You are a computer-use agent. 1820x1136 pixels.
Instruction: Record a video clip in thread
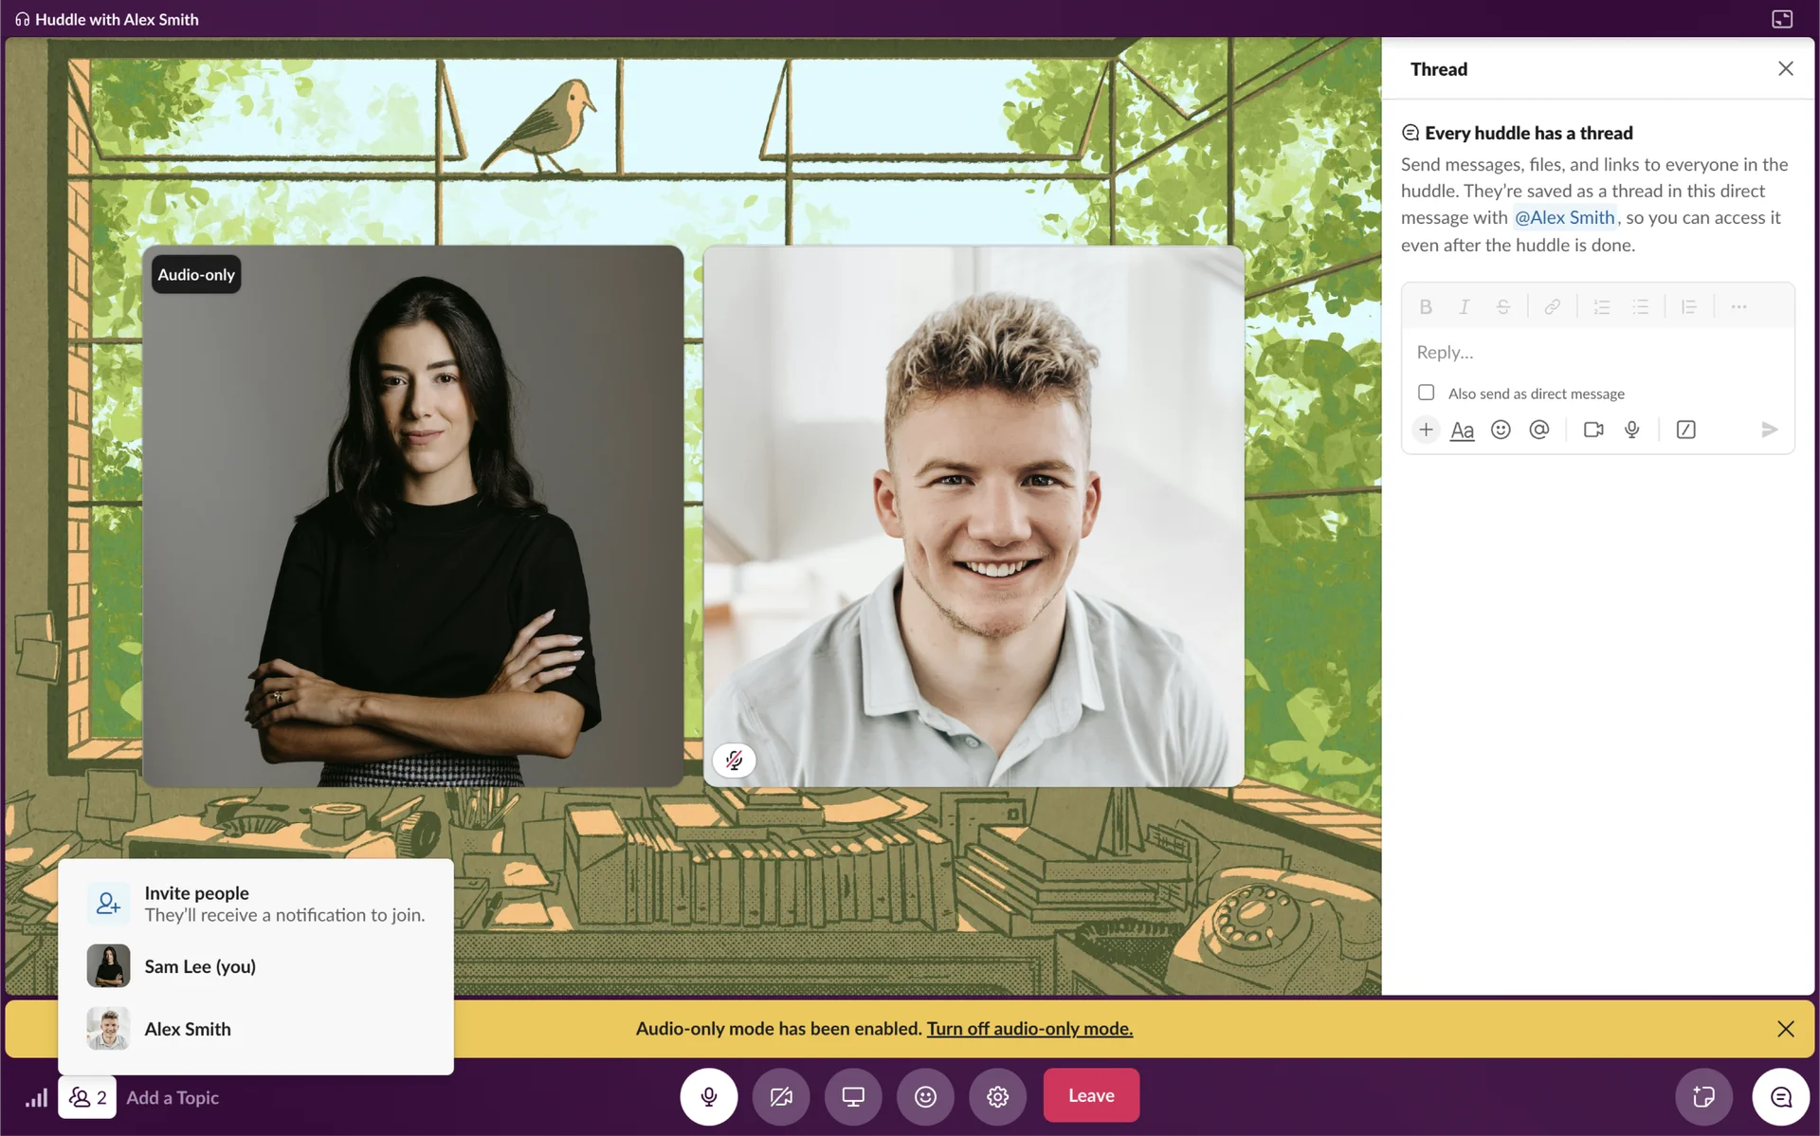coord(1593,430)
